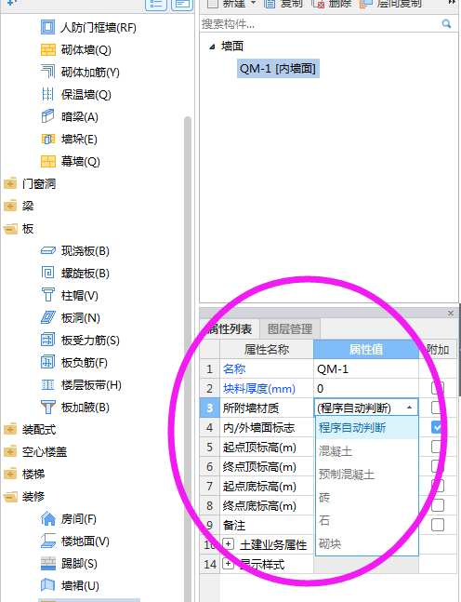Click the 层间复制 toolbar icon
Image resolution: width=461 pixels, height=602 pixels.
(x=366, y=4)
